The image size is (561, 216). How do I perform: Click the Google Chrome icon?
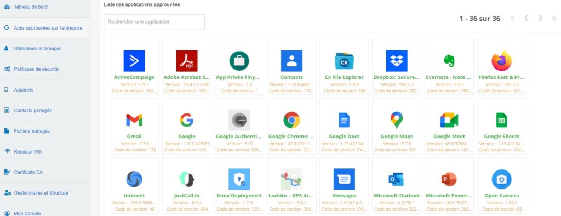(x=291, y=120)
